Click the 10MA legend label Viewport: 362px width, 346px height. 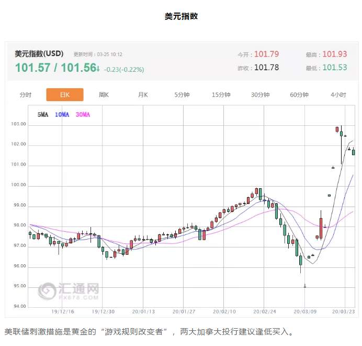point(62,115)
